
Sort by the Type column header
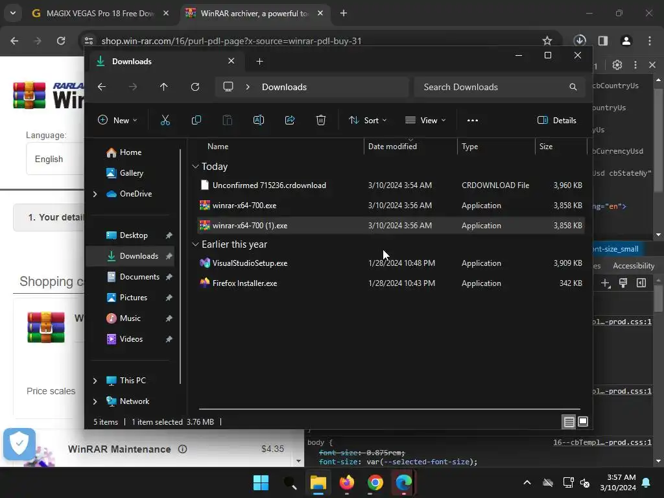click(469, 147)
